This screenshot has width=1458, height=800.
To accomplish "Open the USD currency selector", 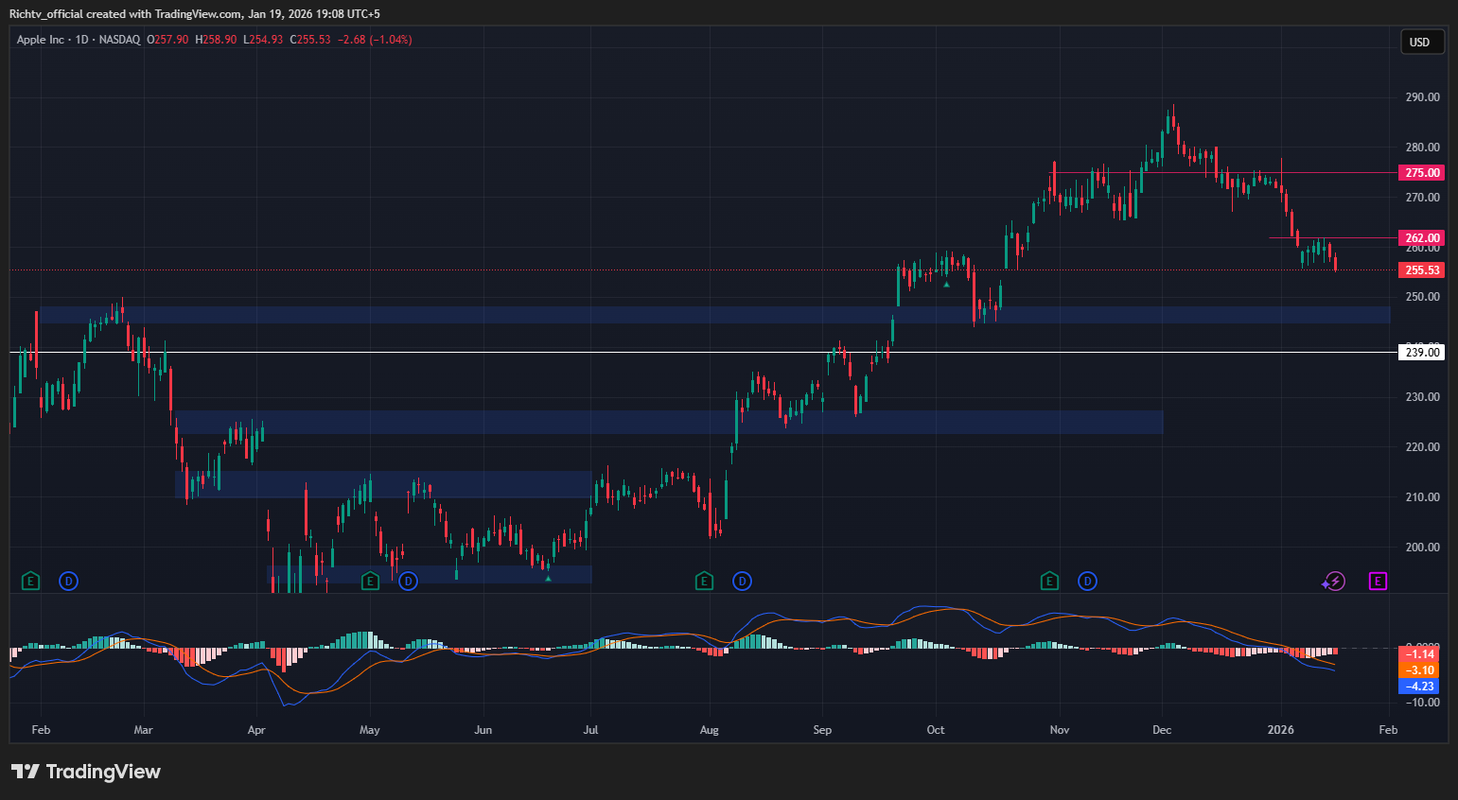I will [1422, 42].
